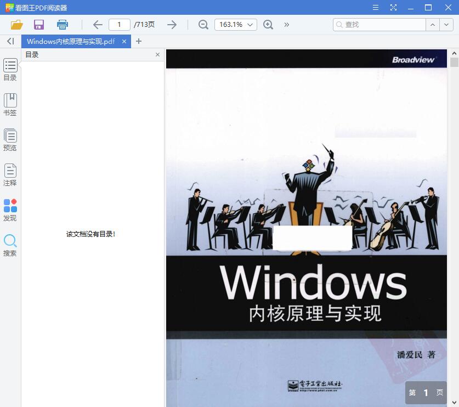Open the 发现 discover panel

click(10, 210)
